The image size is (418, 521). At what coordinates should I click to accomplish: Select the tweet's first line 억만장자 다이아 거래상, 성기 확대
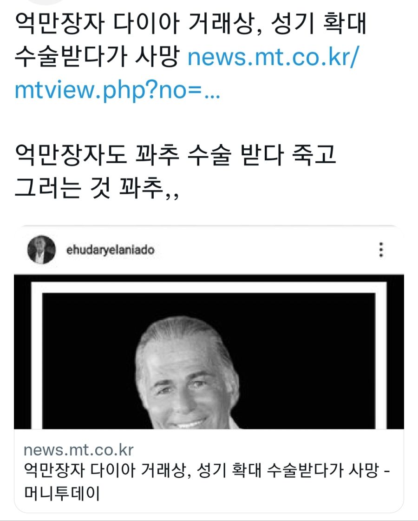pyautogui.click(x=190, y=24)
